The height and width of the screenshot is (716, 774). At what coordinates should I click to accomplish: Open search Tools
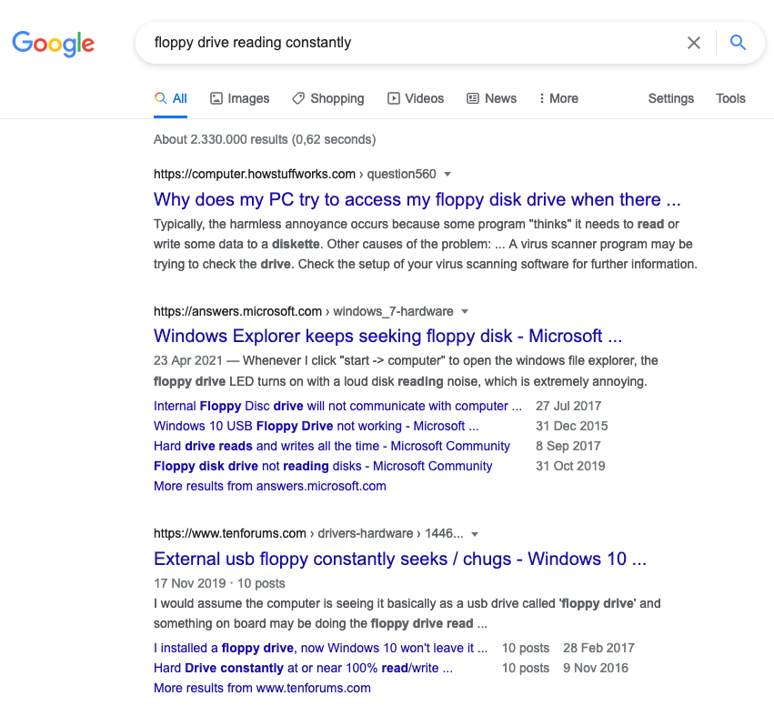coord(730,99)
